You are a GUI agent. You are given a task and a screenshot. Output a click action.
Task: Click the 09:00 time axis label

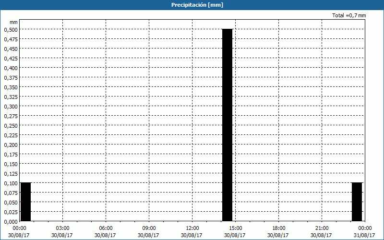(x=149, y=228)
